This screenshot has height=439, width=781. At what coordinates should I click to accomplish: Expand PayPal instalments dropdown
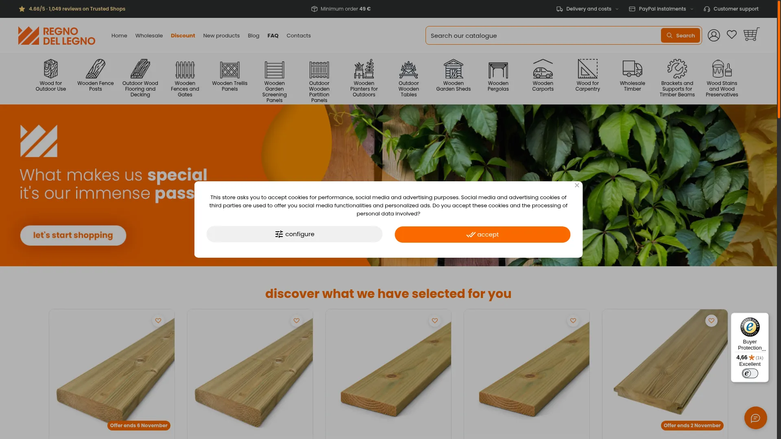click(x=661, y=9)
